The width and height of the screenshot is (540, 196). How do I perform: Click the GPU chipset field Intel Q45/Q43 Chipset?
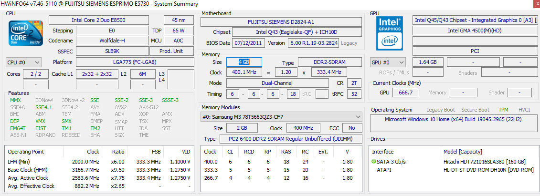click(475, 20)
